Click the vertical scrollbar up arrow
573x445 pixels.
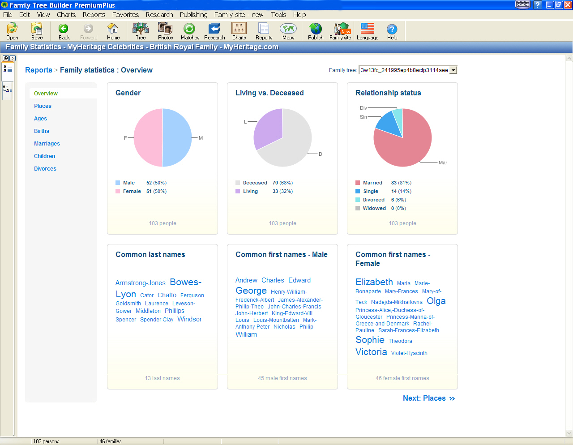tap(569, 59)
